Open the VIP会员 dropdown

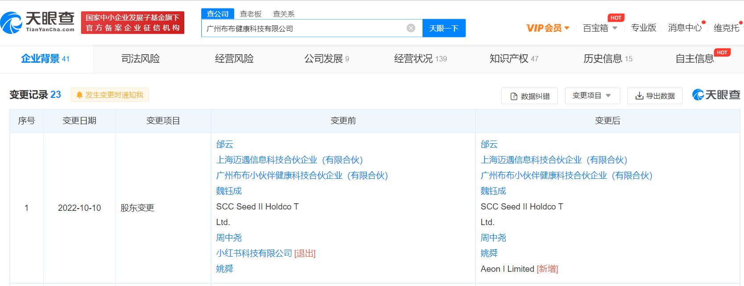click(x=548, y=28)
